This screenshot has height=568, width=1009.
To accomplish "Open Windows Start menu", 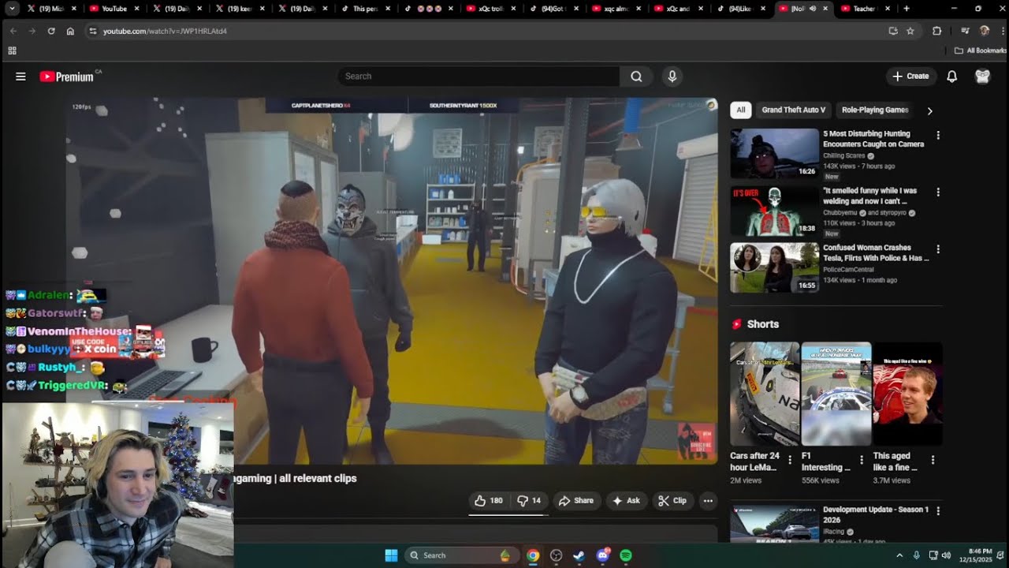I will click(x=391, y=555).
